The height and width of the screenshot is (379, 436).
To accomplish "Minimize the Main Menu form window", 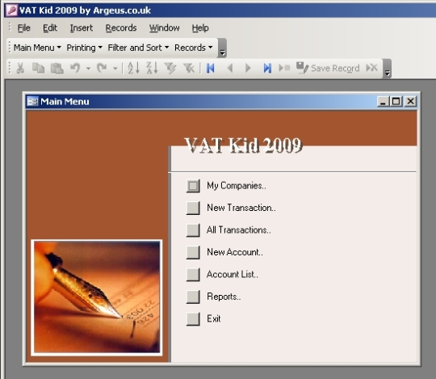I will click(x=383, y=102).
